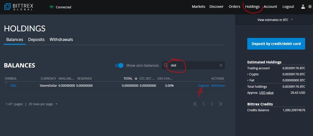Image resolution: width=313 pixels, height=136 pixels.
Task: Focus the balances search field
Action: point(193,65)
